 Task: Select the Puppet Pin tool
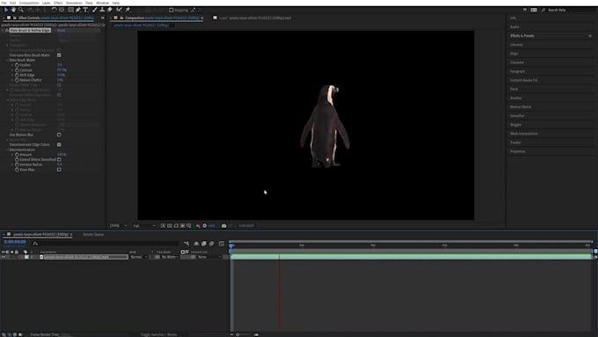[128, 10]
